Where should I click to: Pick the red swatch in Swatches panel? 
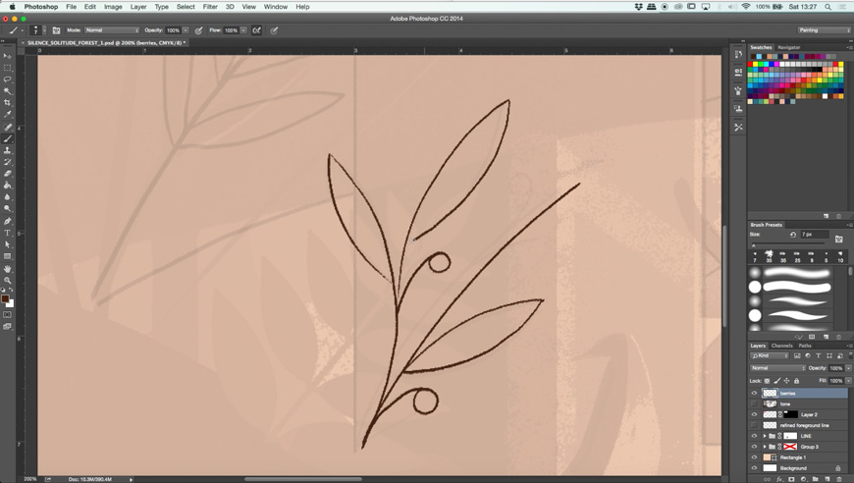coord(750,64)
